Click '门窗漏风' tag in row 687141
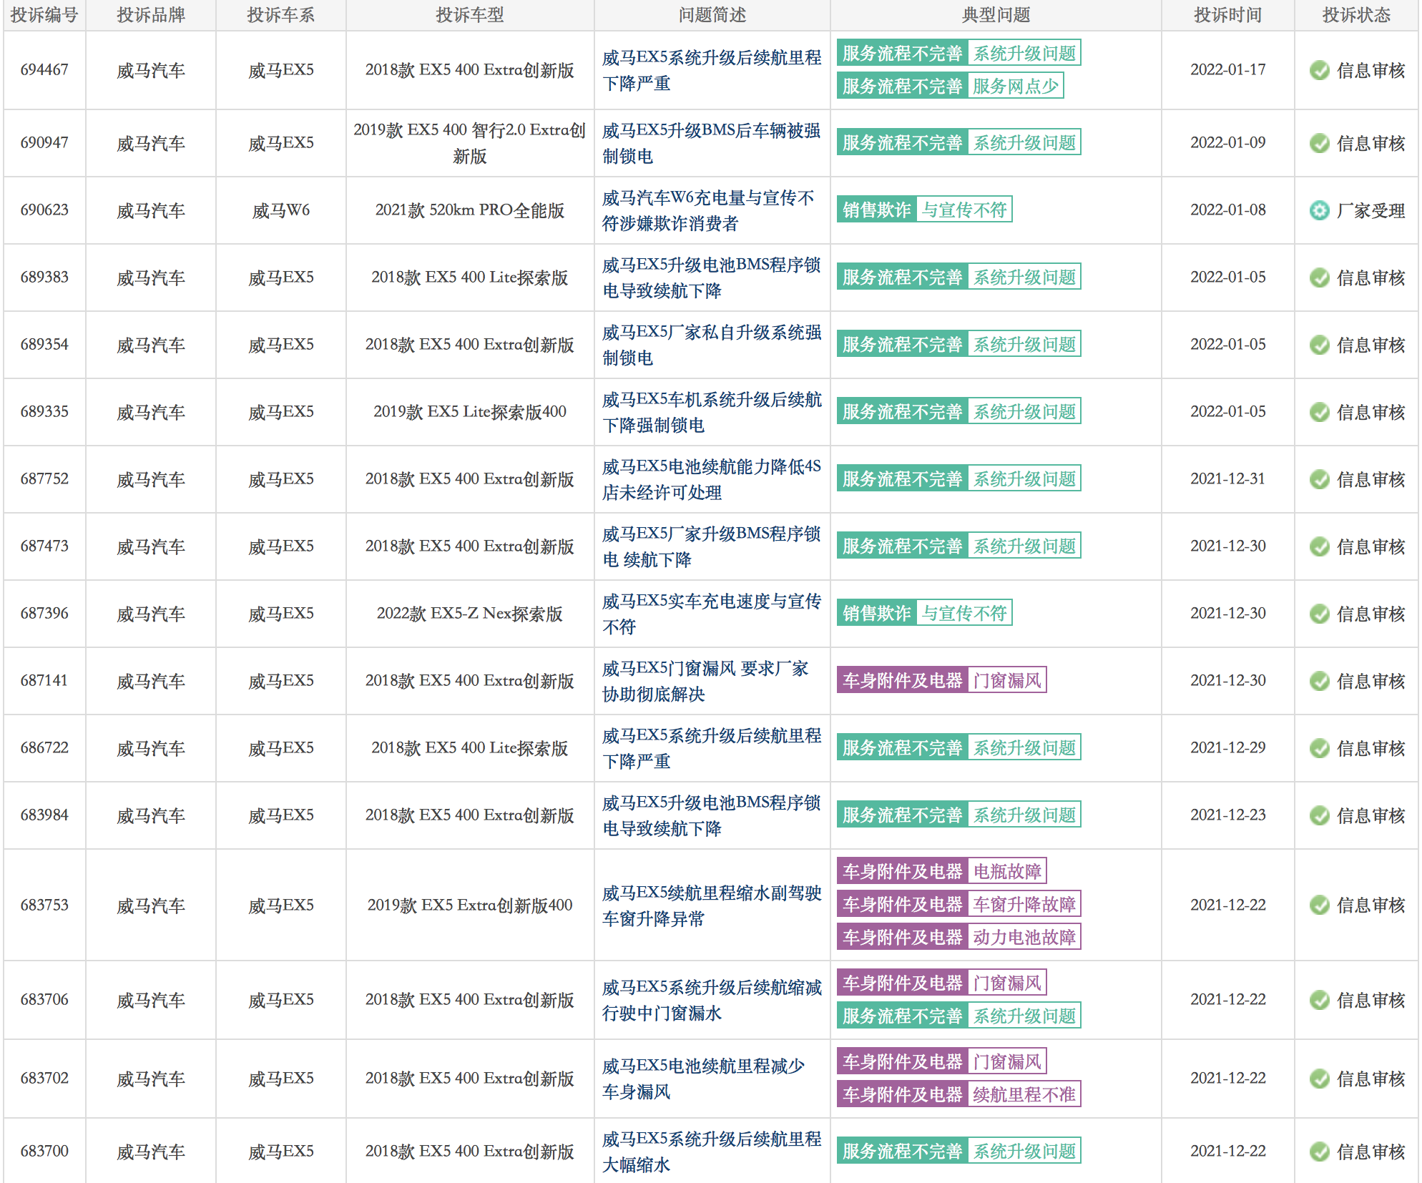 (x=1007, y=680)
